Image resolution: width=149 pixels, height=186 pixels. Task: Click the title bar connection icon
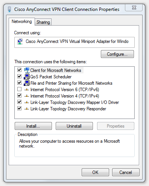pos(9,9)
